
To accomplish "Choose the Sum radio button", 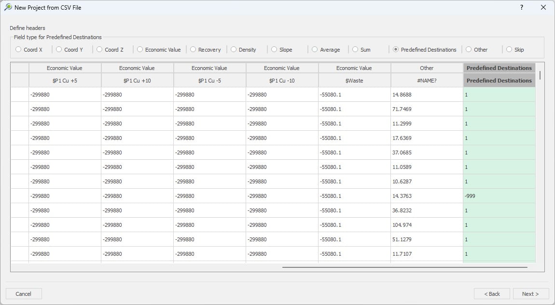I will click(x=355, y=49).
